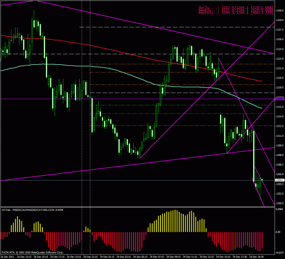Click the 16 Dec 15:15 time label
This screenshot has height=259, width=285.
(x=41, y=257)
